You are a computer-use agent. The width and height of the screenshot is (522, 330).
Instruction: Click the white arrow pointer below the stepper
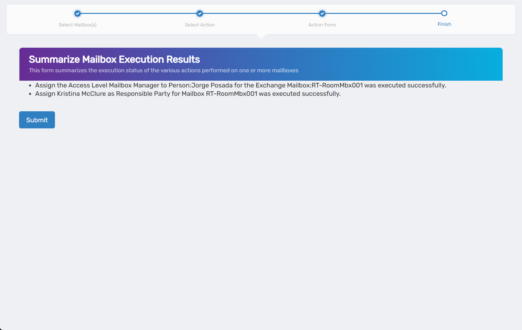point(261,35)
